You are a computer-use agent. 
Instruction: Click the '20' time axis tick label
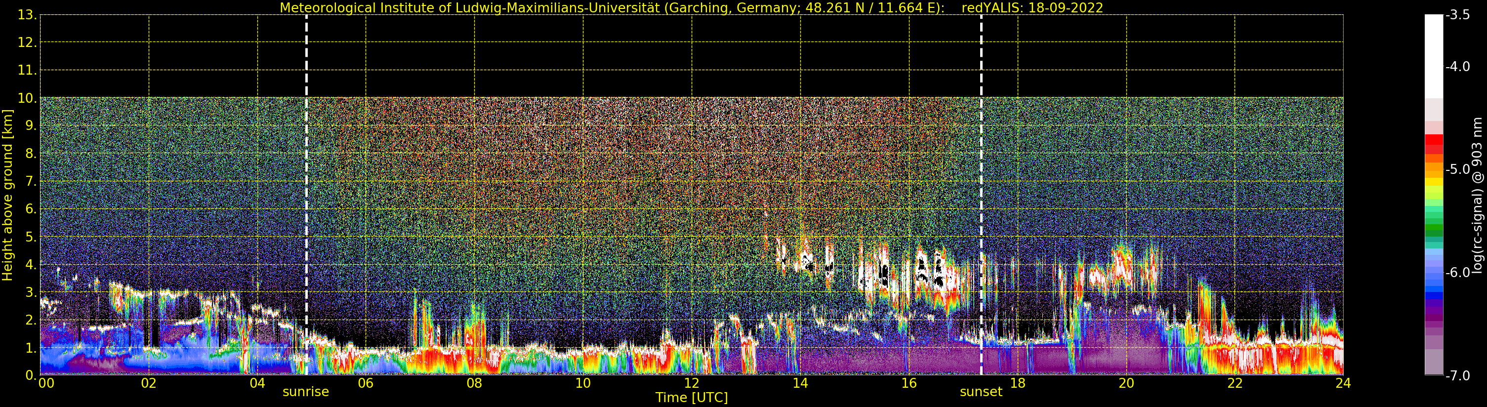[x=1126, y=383]
